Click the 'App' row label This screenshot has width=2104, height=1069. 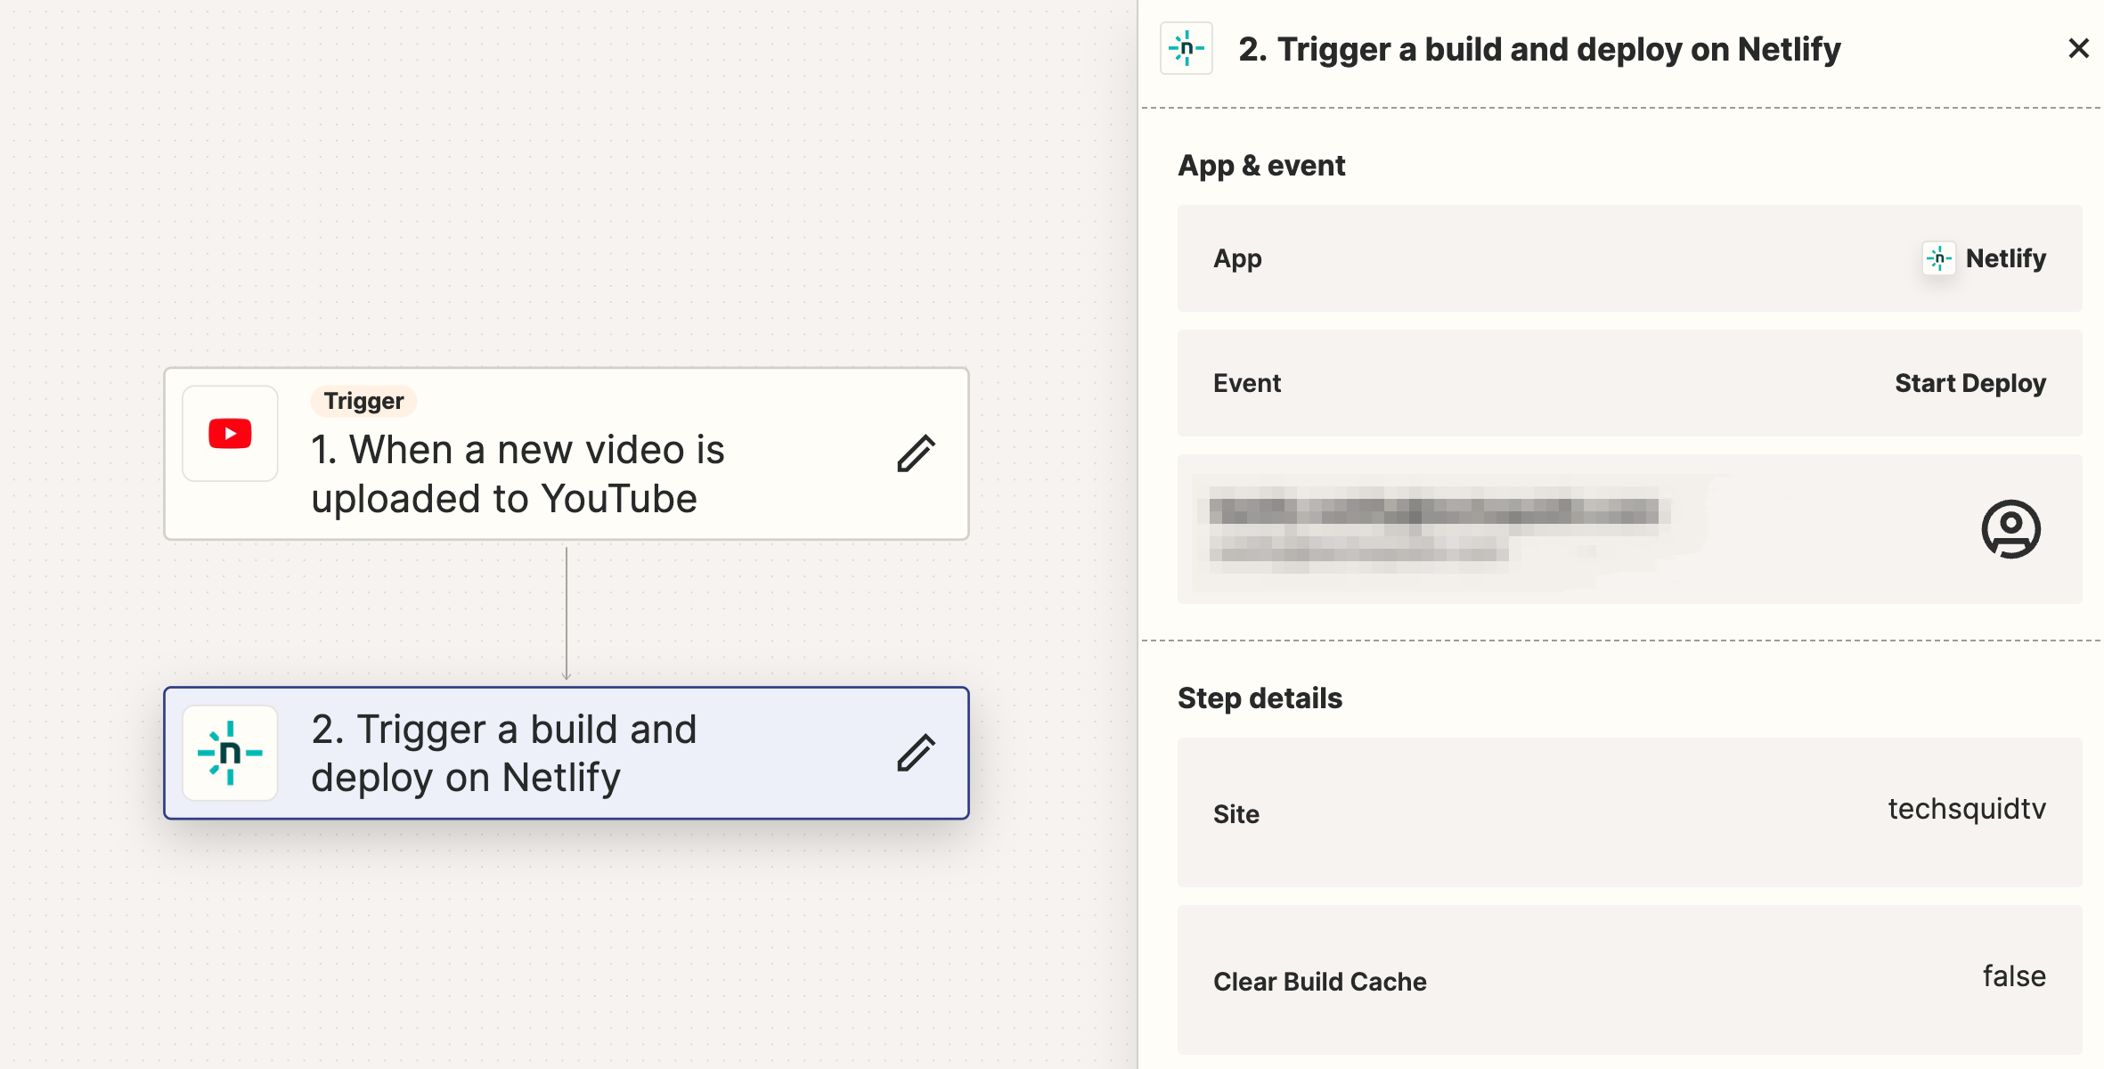(x=1237, y=258)
